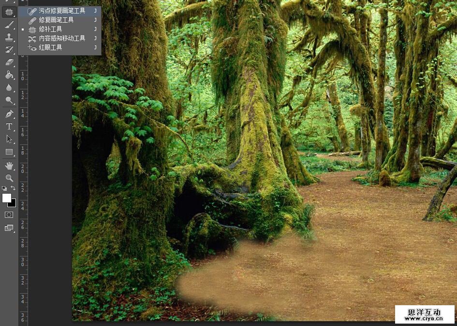Select the Eraser tool
Viewport: 457px width, 326px height.
click(x=9, y=62)
